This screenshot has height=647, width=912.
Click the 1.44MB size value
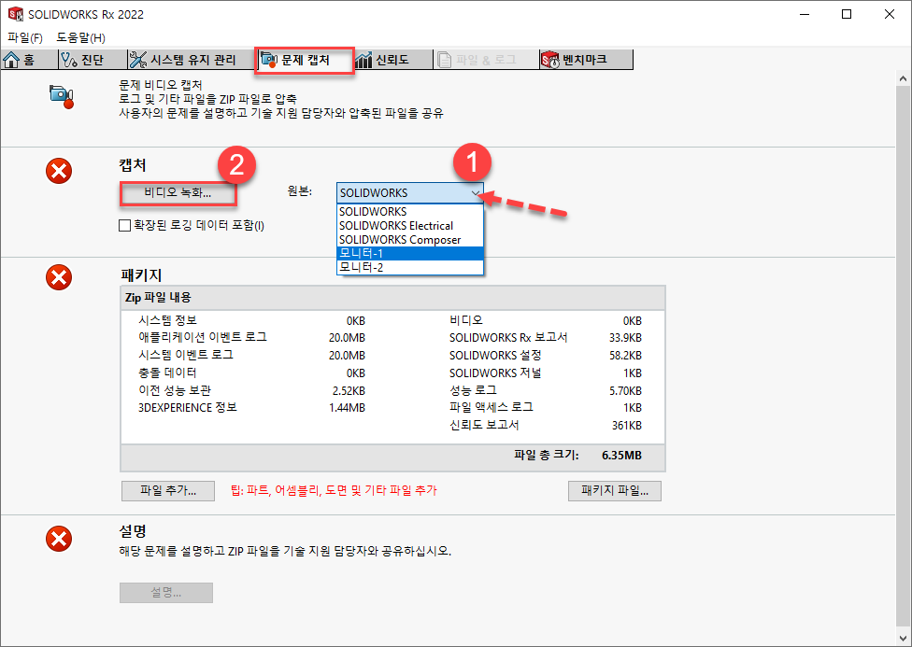[x=348, y=408]
